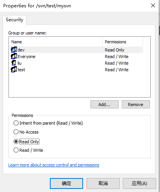This screenshot has height=192, width=160.
Task: Click the test group icon
Action: click(14, 70)
